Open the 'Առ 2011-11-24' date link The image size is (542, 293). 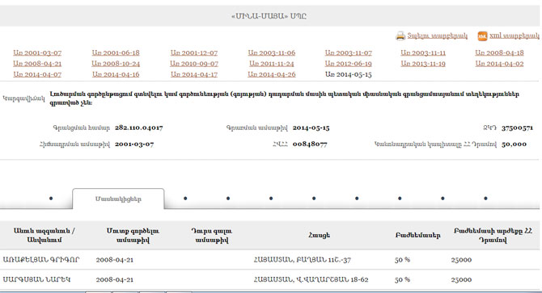point(272,64)
